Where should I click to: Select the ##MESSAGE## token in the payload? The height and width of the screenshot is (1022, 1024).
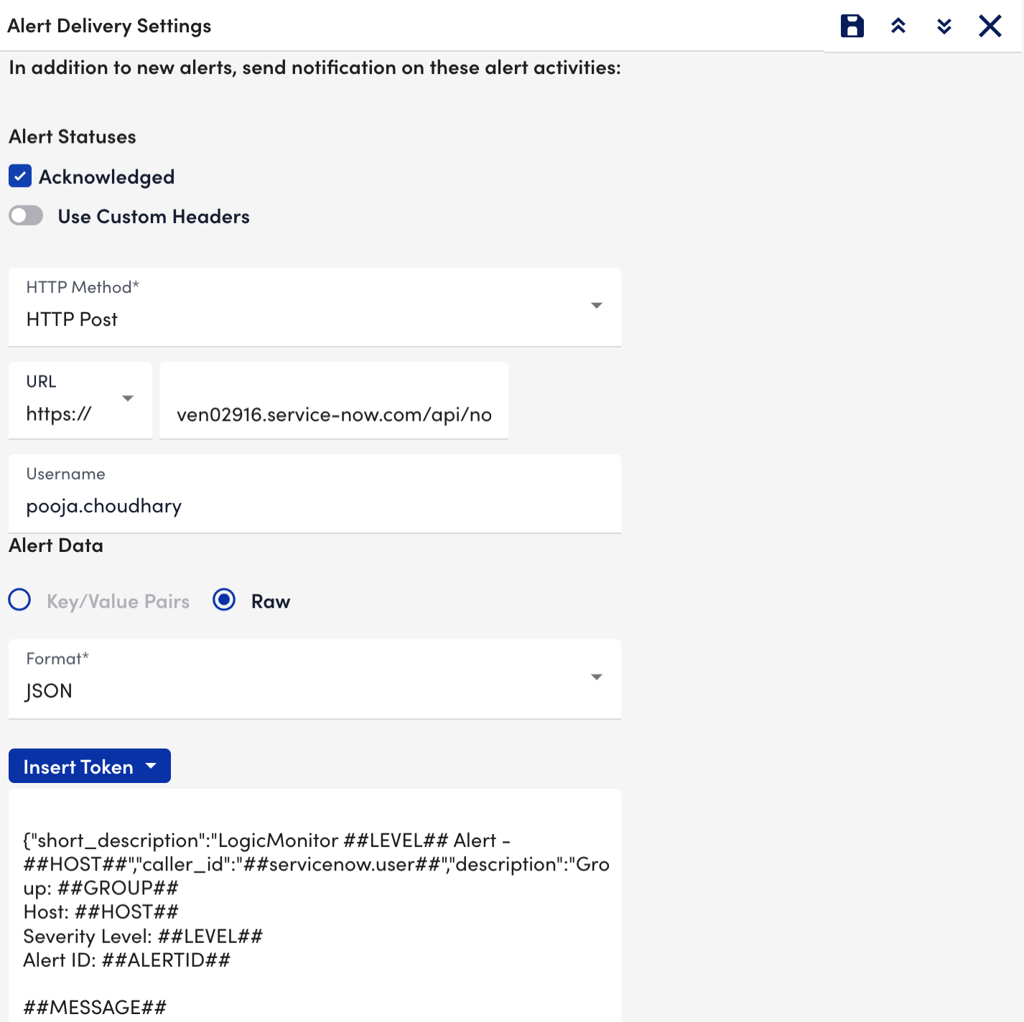94,1007
